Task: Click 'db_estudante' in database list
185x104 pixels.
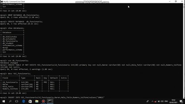Action: [9, 39]
